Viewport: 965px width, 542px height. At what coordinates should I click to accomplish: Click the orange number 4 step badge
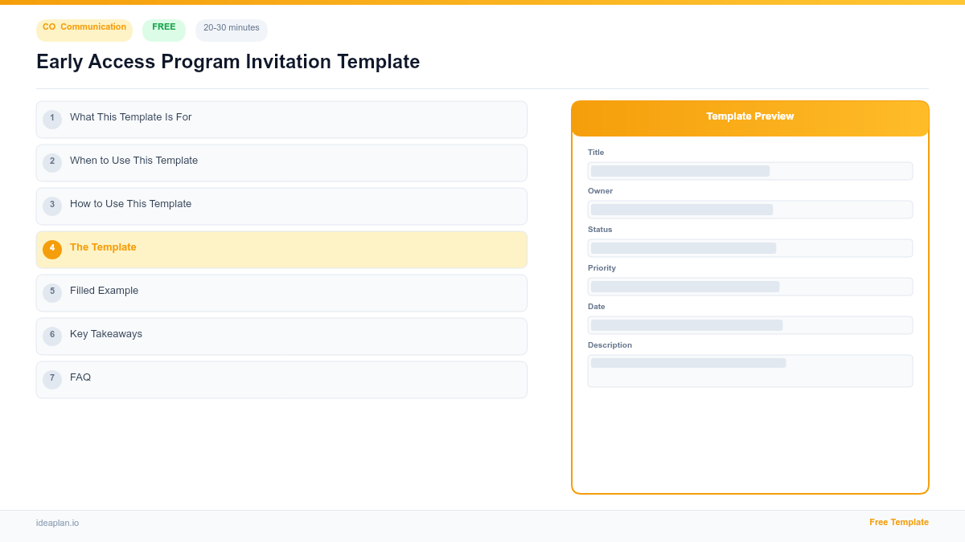pyautogui.click(x=52, y=249)
